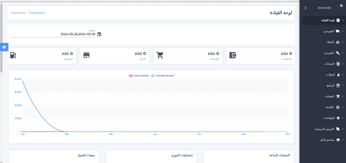
Task: Click the calendar icon beside the date filter
Action: click(x=99, y=34)
